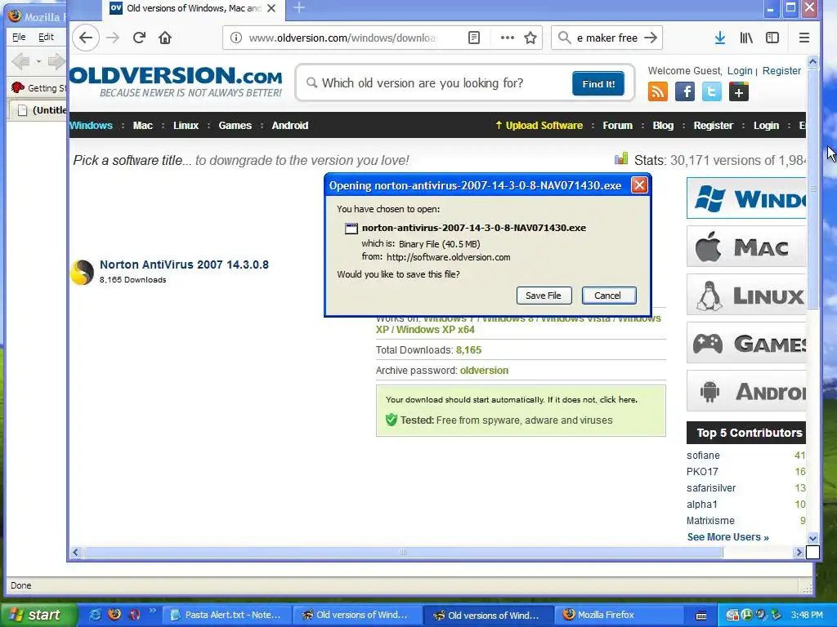Open the OldVersion RSS feed icon

(x=658, y=91)
